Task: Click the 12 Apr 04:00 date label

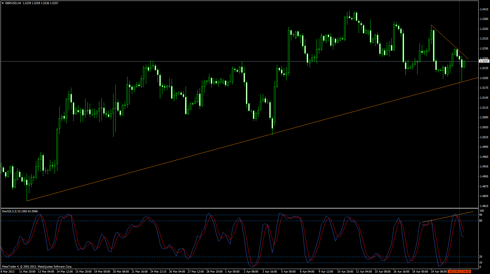Action: click(x=364, y=272)
